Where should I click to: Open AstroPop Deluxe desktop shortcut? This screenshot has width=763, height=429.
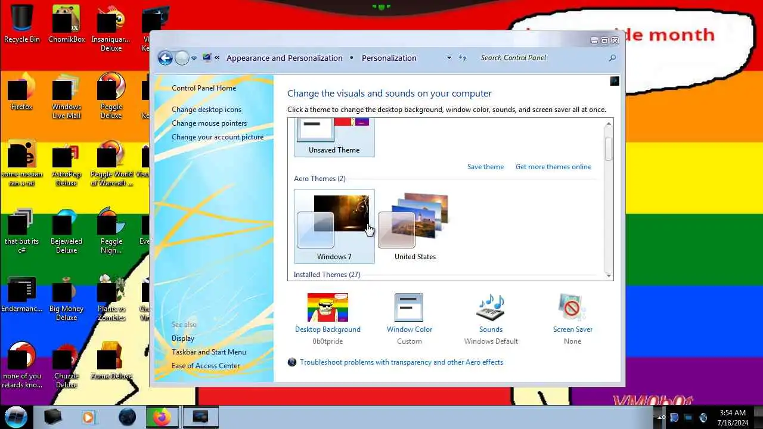pos(66,163)
